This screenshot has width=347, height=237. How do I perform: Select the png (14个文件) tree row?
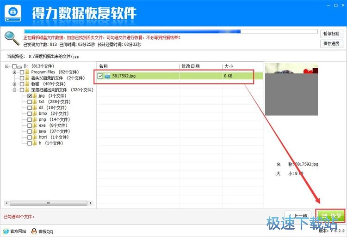coord(54,120)
